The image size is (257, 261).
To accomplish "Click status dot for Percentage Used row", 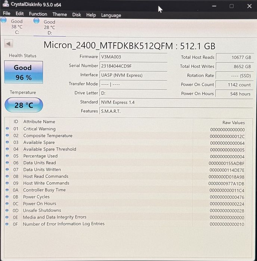I will pyautogui.click(x=7, y=156).
